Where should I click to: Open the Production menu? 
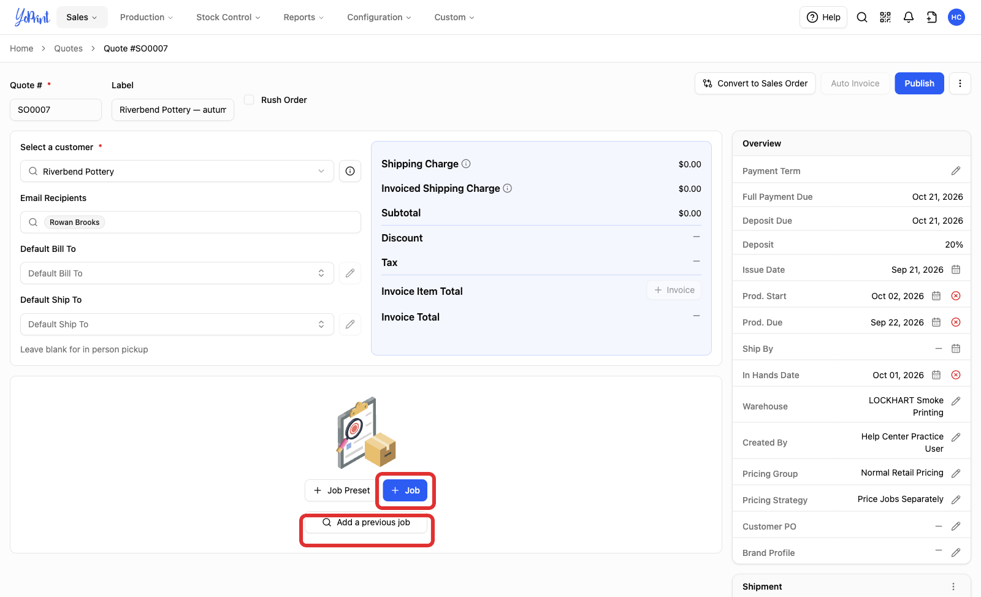[x=147, y=17]
